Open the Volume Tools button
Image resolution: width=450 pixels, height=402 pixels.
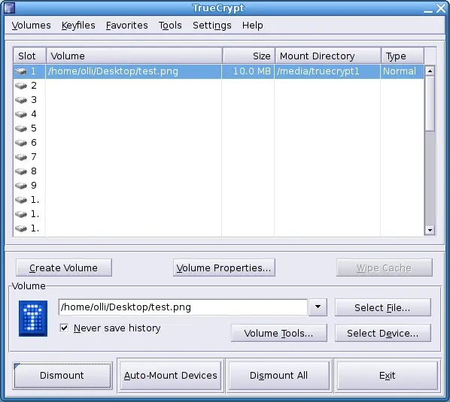tap(279, 333)
